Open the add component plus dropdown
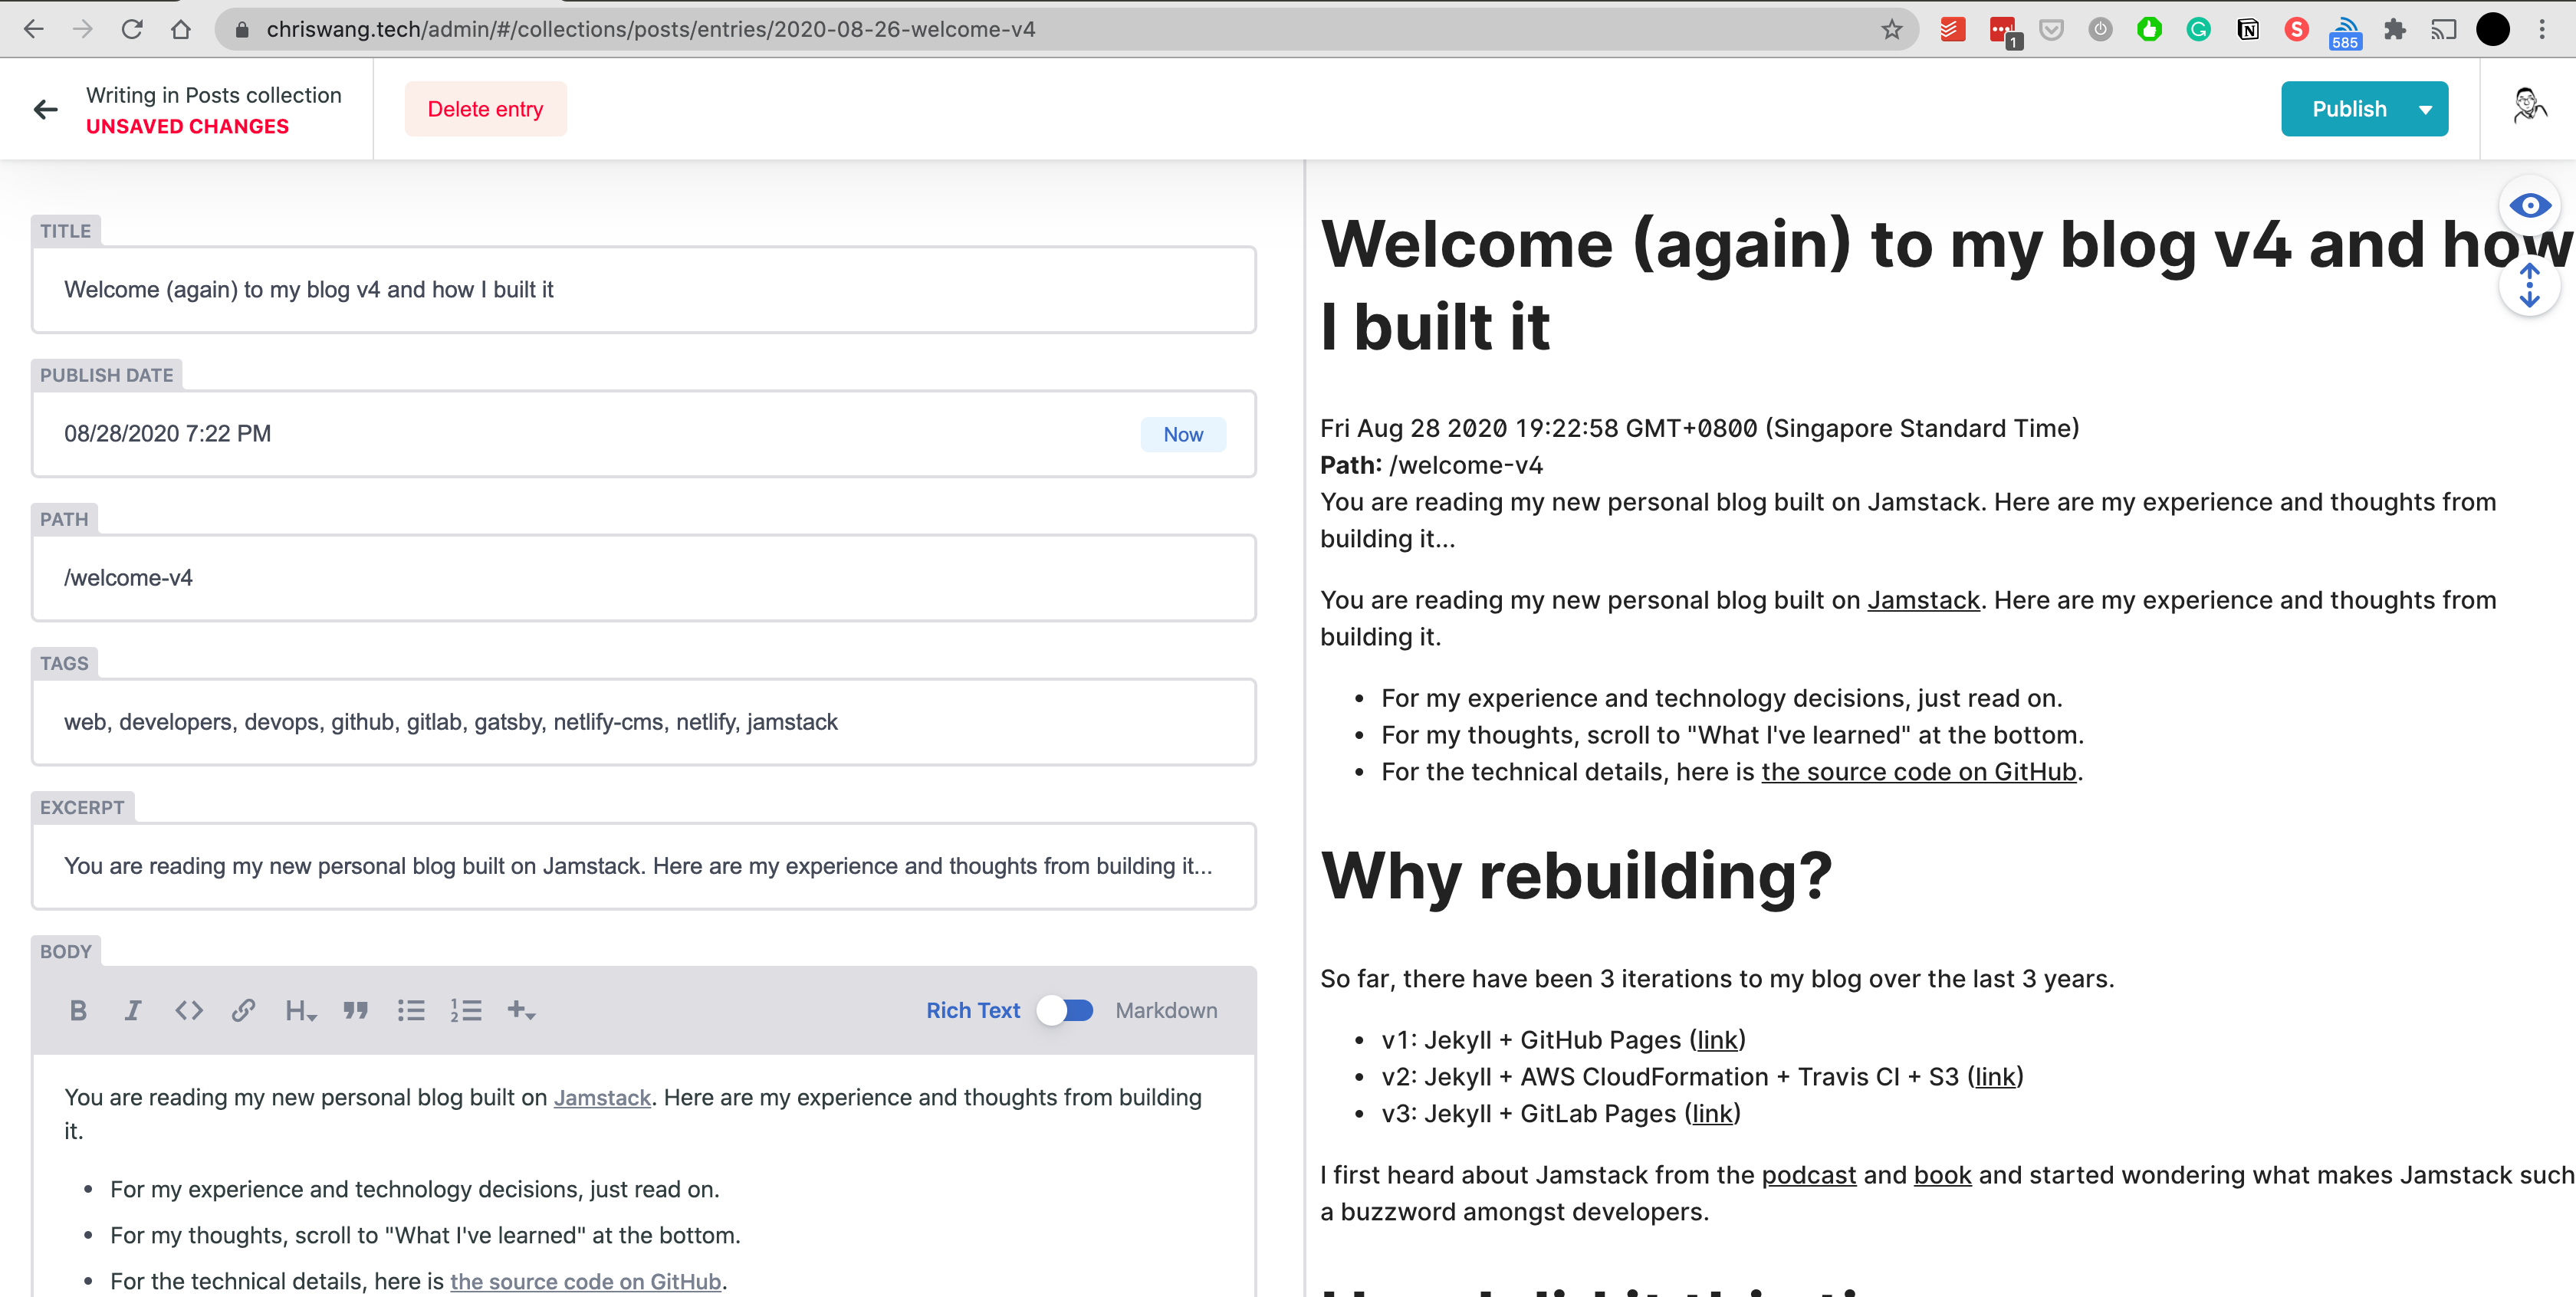Image resolution: width=2576 pixels, height=1297 pixels. pyautogui.click(x=521, y=1010)
